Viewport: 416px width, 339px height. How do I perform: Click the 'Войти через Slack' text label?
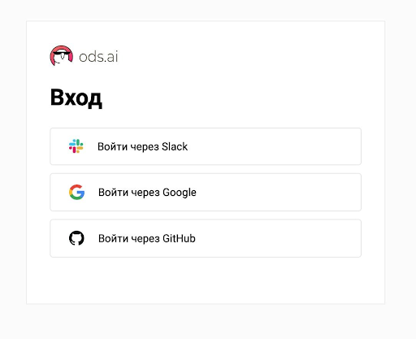click(142, 146)
